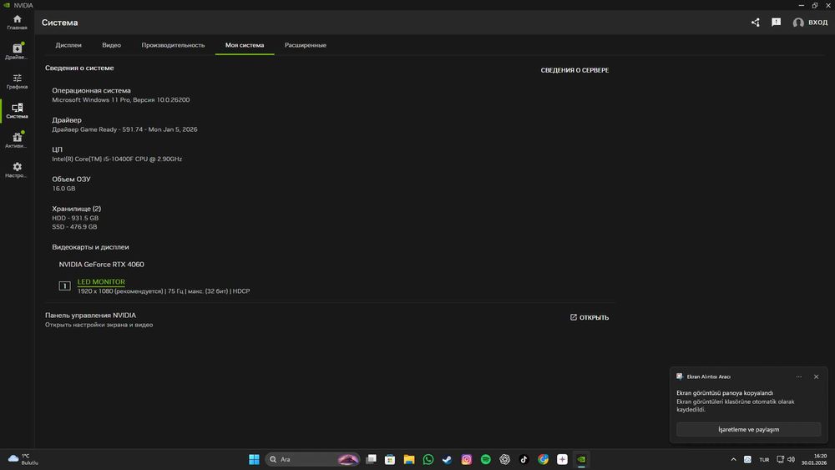This screenshot has width=835, height=470.
Task: Open the weather widget showing 1°C
Action: pos(23,459)
